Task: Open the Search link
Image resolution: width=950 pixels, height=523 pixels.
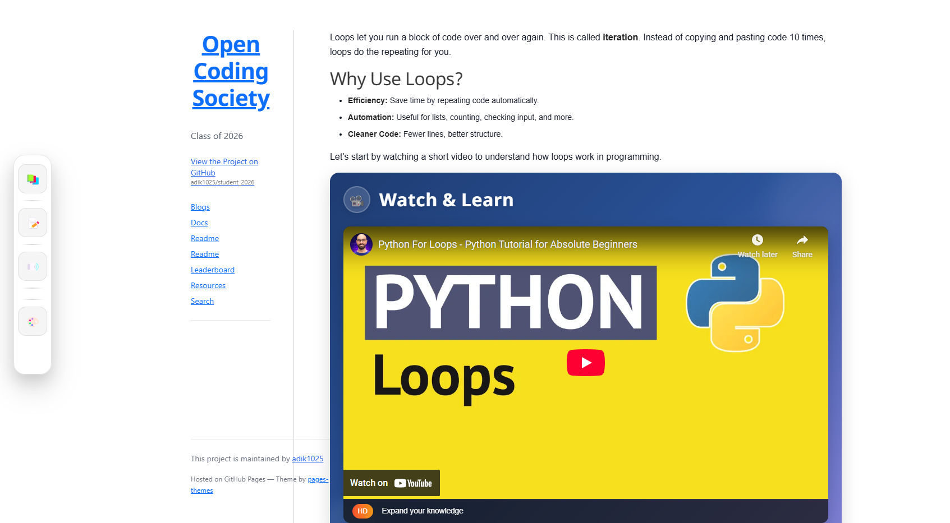Action: [202, 301]
